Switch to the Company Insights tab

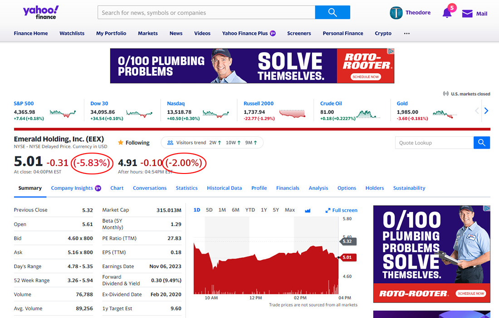pyautogui.click(x=72, y=188)
